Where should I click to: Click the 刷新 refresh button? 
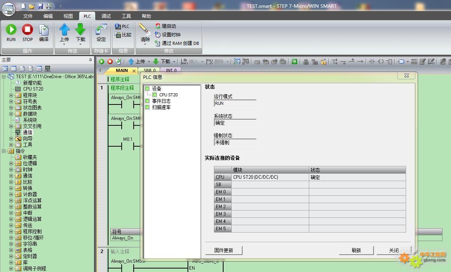click(356, 250)
